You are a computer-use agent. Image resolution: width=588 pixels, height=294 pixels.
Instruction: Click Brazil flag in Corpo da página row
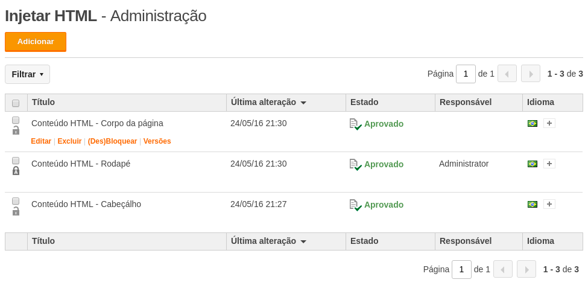coord(532,124)
